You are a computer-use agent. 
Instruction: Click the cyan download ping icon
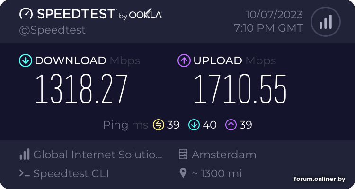tap(194, 125)
